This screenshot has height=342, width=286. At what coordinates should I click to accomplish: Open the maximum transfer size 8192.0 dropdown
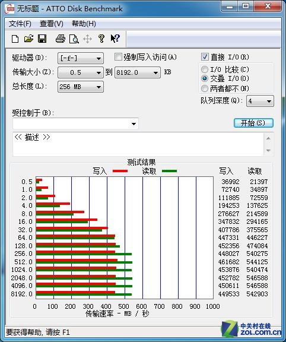point(137,72)
